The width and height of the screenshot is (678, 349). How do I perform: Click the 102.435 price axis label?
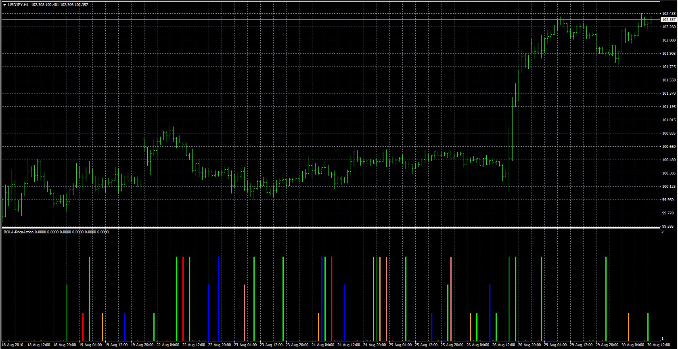(x=668, y=14)
